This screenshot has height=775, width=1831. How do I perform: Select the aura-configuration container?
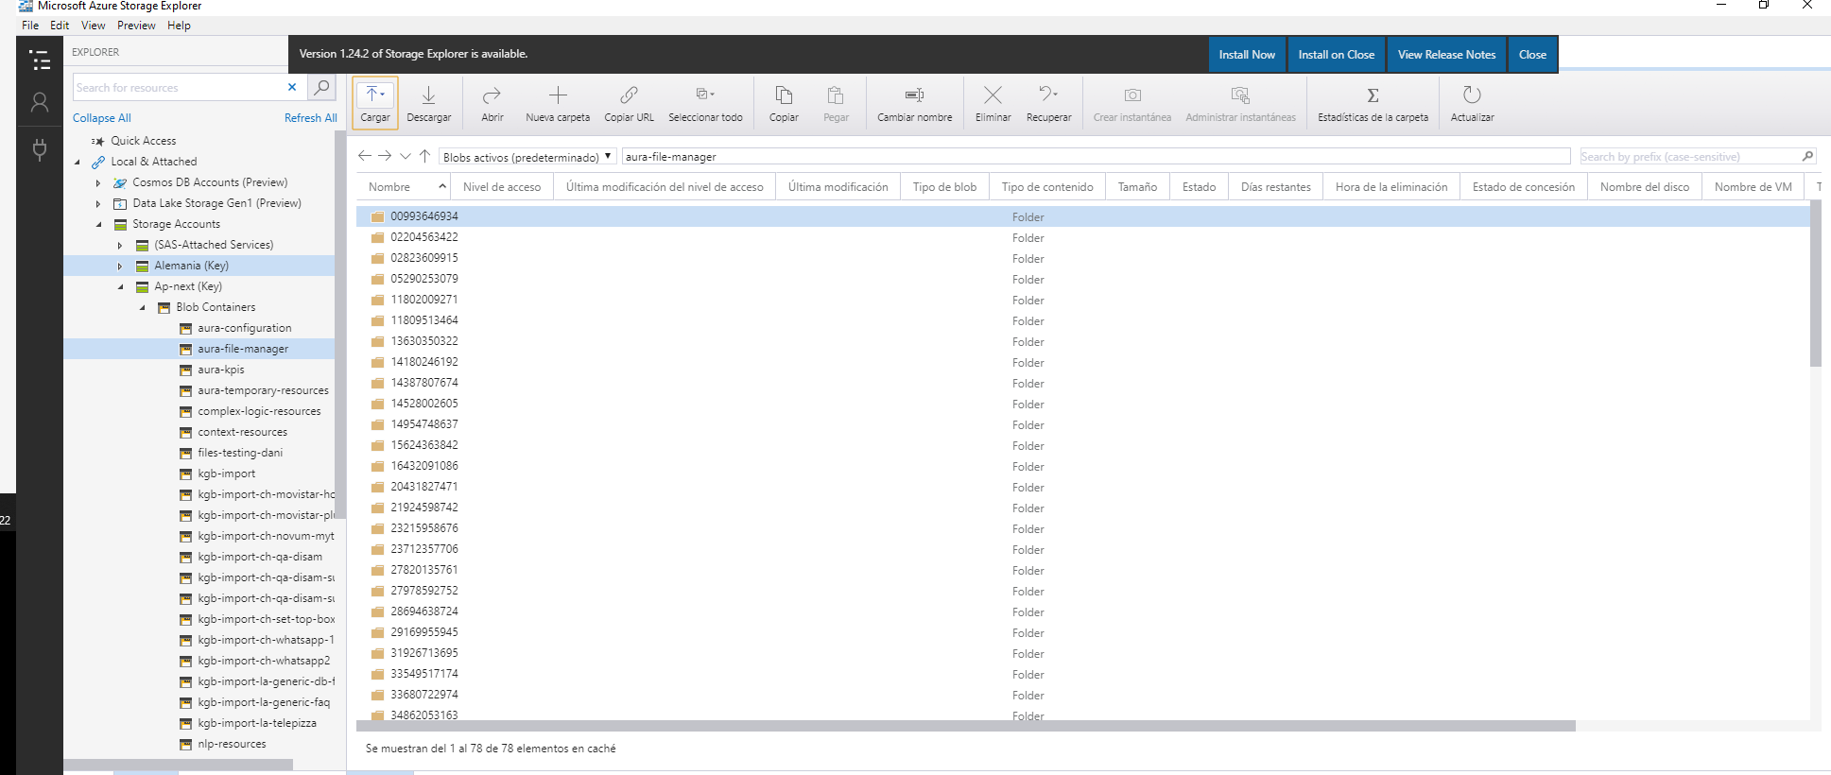[x=244, y=328]
